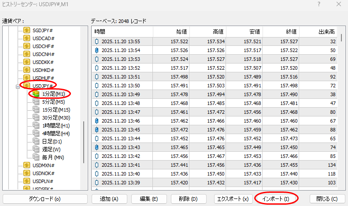This screenshot has width=348, height=206.
Task: Click the candle icon on the 13:54 row
Action: coord(97,50)
